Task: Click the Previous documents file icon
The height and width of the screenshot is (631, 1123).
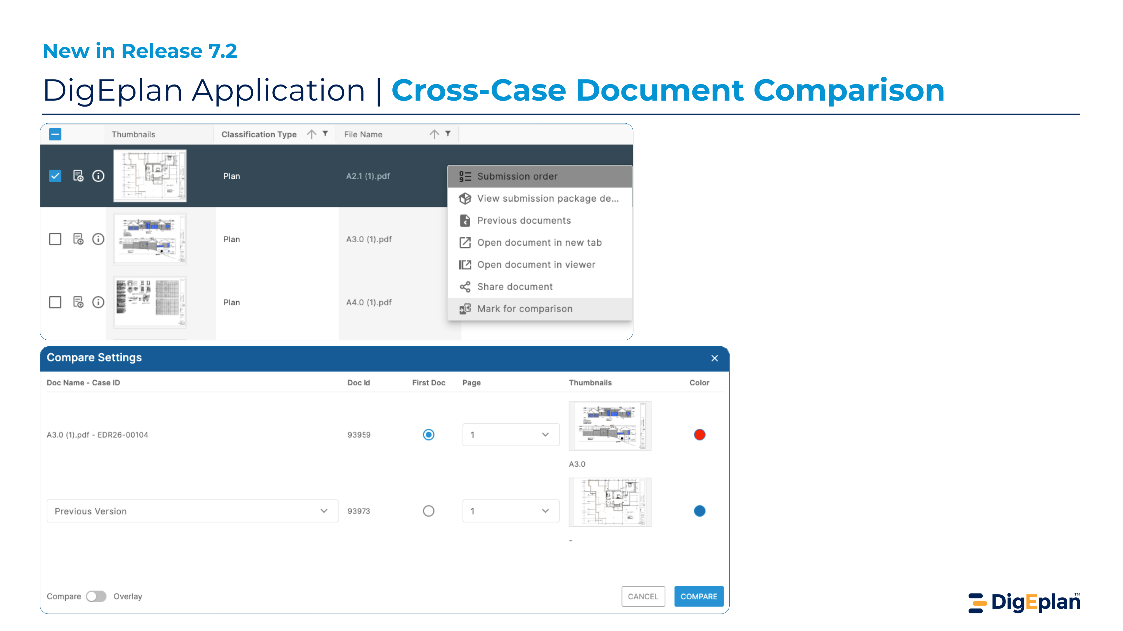Action: click(x=465, y=221)
